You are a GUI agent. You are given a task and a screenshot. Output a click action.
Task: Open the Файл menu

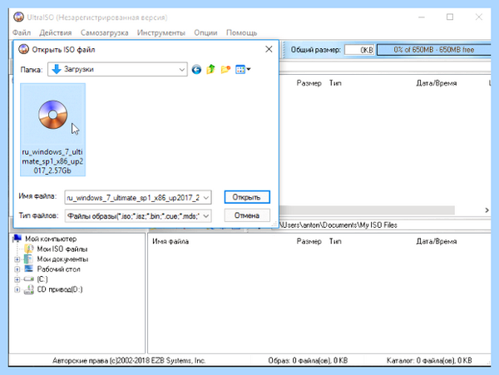pos(22,32)
